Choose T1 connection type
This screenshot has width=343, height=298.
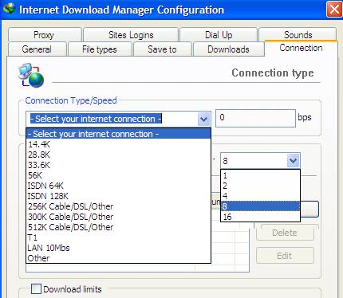coord(118,237)
